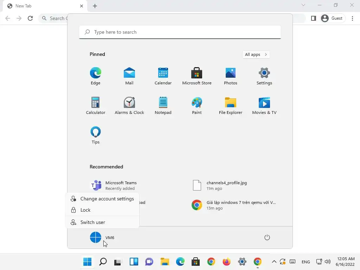The width and height of the screenshot is (360, 270).
Task: Open taskbar Search magnifier
Action: 103,262
